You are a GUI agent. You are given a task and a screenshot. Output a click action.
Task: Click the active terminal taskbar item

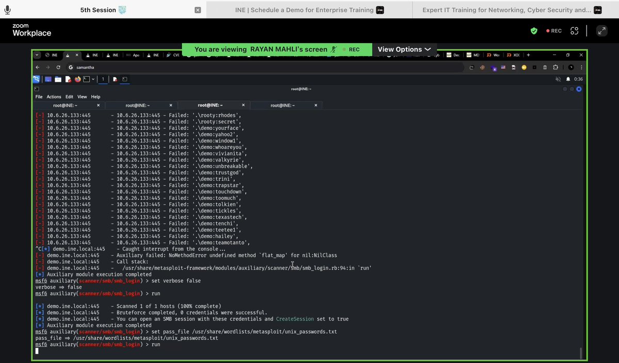point(125,79)
